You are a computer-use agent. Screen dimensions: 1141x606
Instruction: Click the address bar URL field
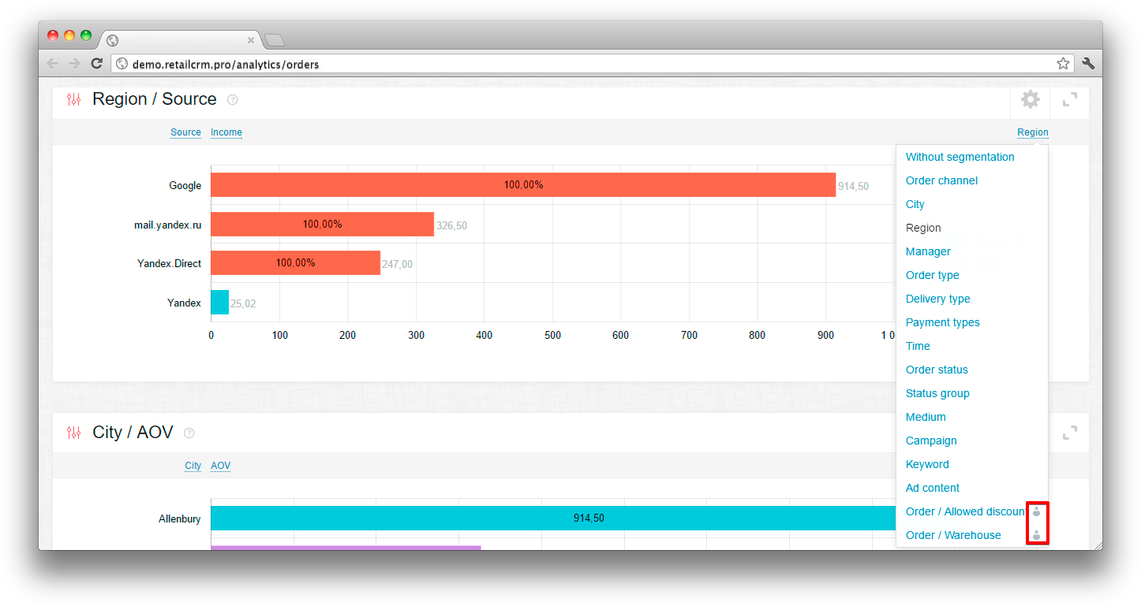click(x=592, y=64)
